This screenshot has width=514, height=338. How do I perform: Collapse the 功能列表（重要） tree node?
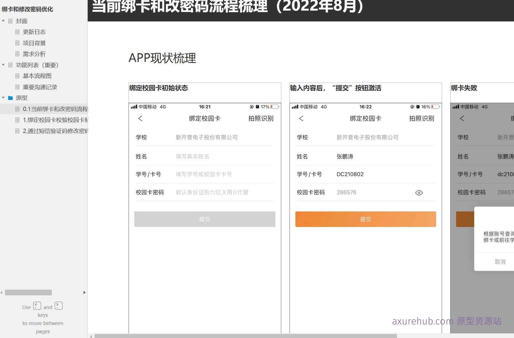click(3, 65)
